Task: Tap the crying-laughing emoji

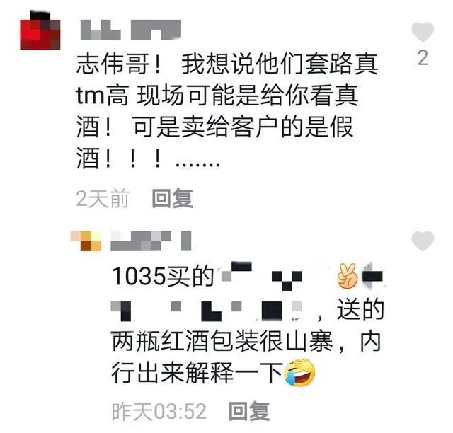Action: pos(299,372)
